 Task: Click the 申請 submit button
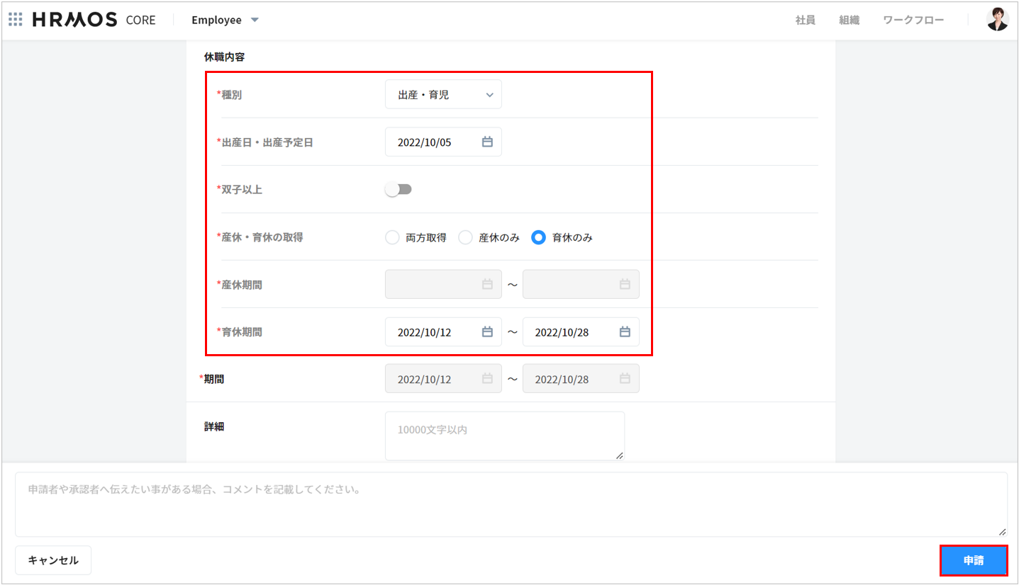coord(974,560)
